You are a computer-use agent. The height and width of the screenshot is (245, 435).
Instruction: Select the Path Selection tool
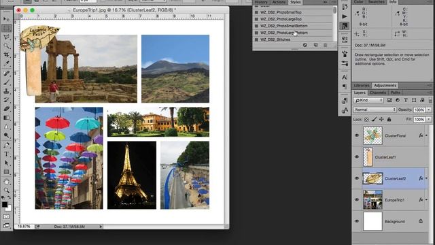click(6, 163)
